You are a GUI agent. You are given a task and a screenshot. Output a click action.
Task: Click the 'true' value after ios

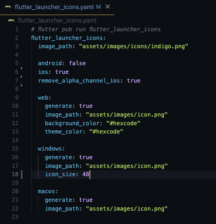click(x=62, y=72)
